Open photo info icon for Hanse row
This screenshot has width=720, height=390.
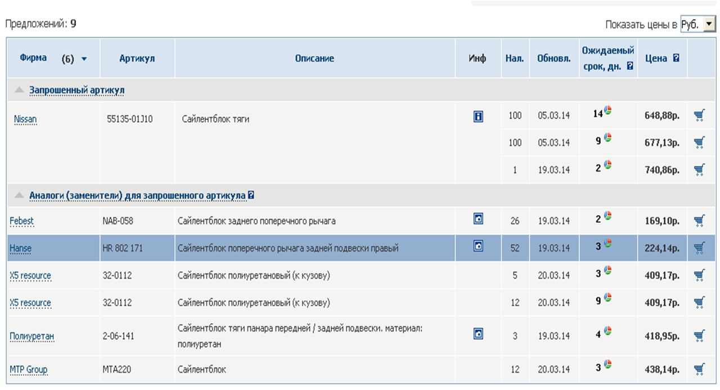(x=478, y=245)
